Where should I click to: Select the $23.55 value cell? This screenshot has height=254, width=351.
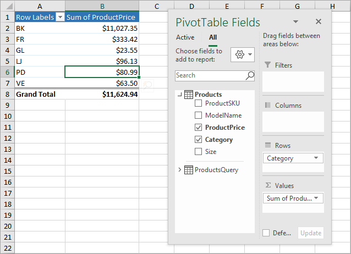[102, 50]
